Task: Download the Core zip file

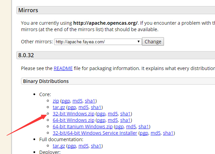Action: pyautogui.click(x=56, y=101)
